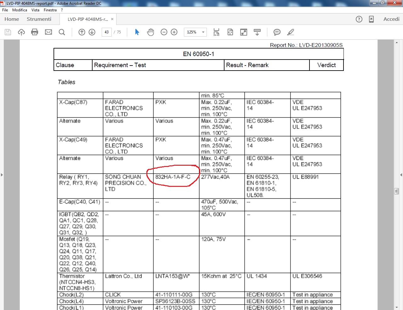Go to previous page arrow

click(x=82, y=32)
